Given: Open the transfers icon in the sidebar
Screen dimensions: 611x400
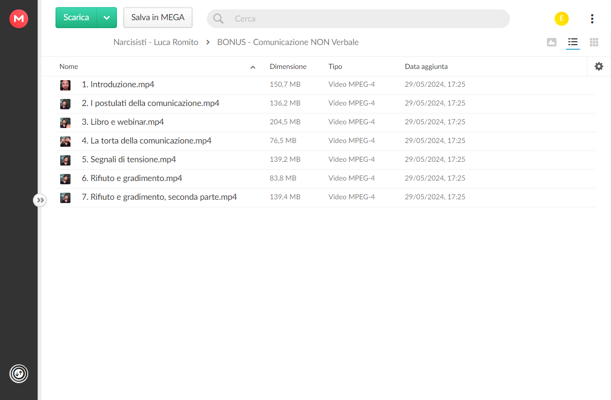Looking at the screenshot, I should click(x=19, y=374).
